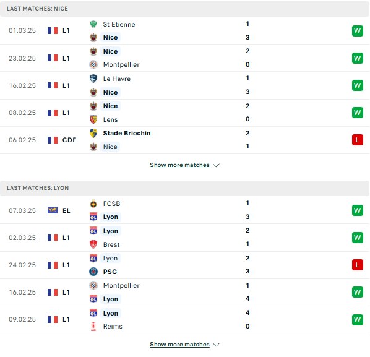Click the Le Havre club crest
370x357 pixels.
[93, 79]
